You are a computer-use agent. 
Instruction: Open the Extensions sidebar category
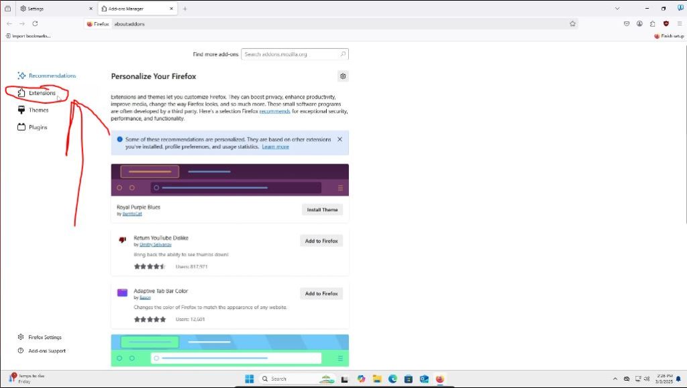pyautogui.click(x=37, y=92)
